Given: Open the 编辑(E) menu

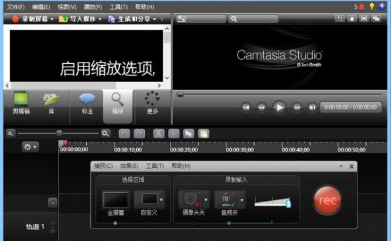Looking at the screenshot, I should (41, 7).
